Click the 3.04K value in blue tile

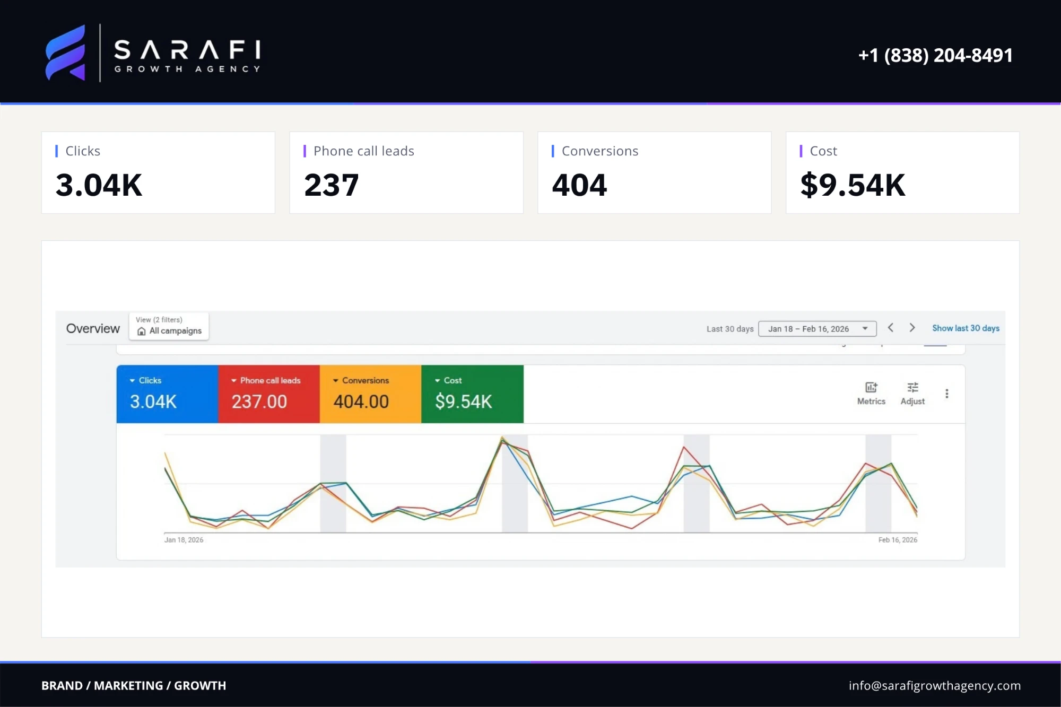pyautogui.click(x=153, y=402)
